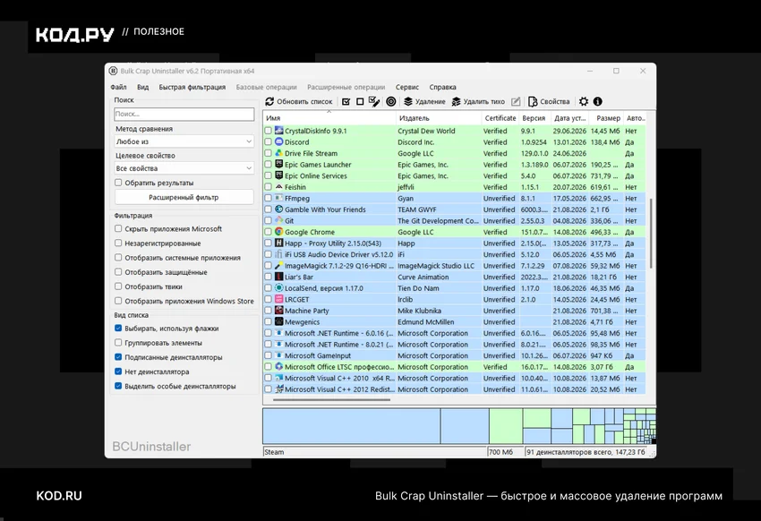Screen dimensions: 761x521
Task: Click the Git row icon
Action: (x=279, y=220)
